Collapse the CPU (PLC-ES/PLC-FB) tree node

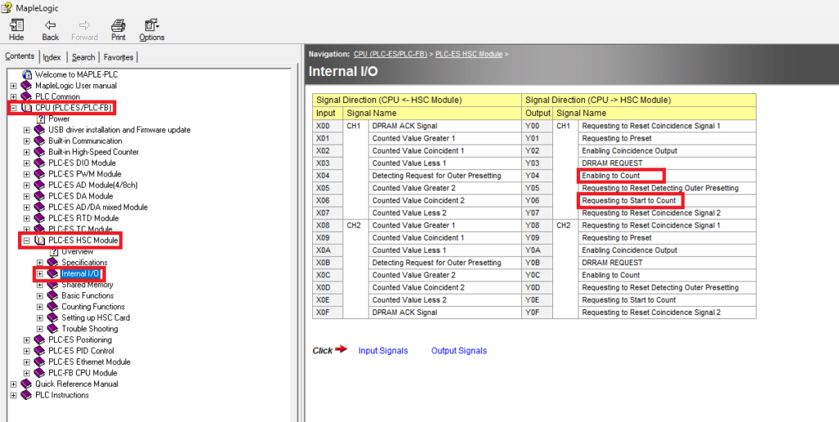(x=13, y=108)
